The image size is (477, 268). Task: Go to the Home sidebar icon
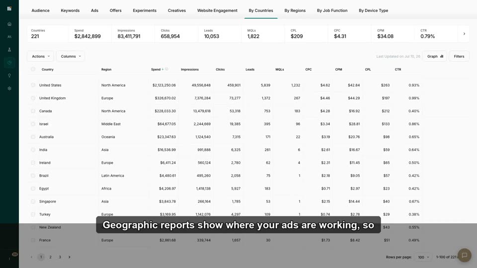[x=9, y=24]
